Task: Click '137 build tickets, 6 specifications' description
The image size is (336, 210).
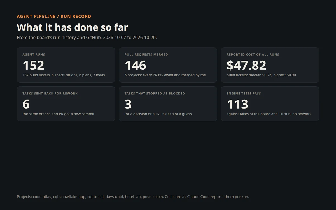Action: [x=64, y=75]
